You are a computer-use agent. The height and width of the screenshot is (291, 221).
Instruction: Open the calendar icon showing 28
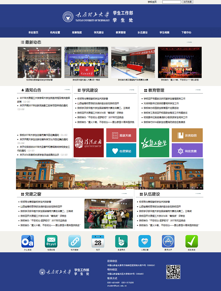(98, 241)
